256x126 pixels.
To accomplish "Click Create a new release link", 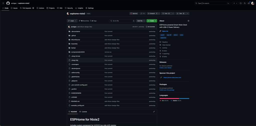I will pos(165,68).
